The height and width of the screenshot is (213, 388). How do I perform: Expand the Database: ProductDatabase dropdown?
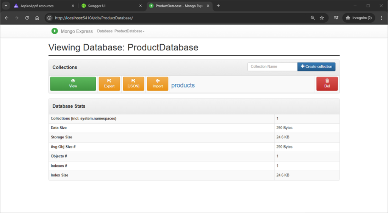point(121,31)
